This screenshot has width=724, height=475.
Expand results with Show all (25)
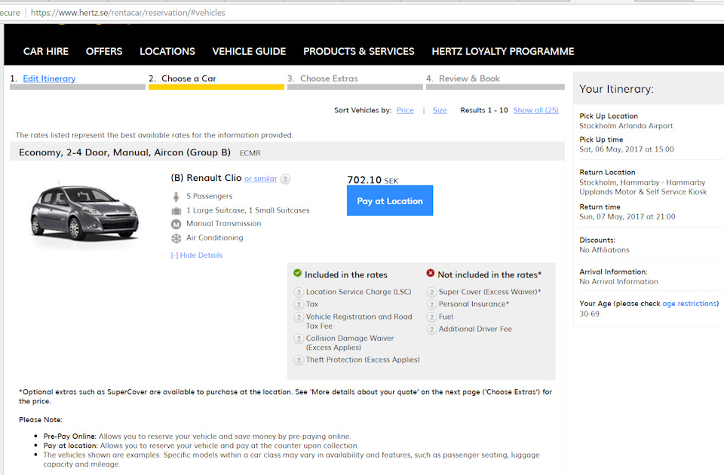tap(535, 110)
